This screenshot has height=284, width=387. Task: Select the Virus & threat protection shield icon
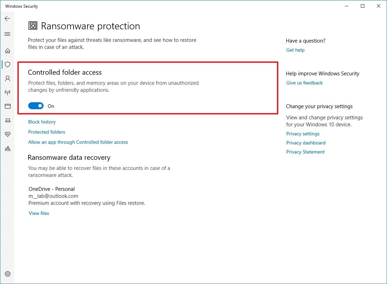tap(8, 65)
